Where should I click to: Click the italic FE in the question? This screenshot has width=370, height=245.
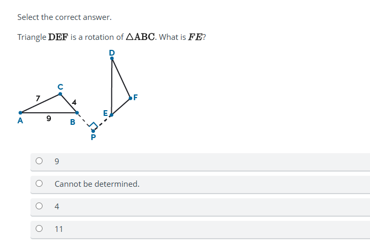coord(195,37)
